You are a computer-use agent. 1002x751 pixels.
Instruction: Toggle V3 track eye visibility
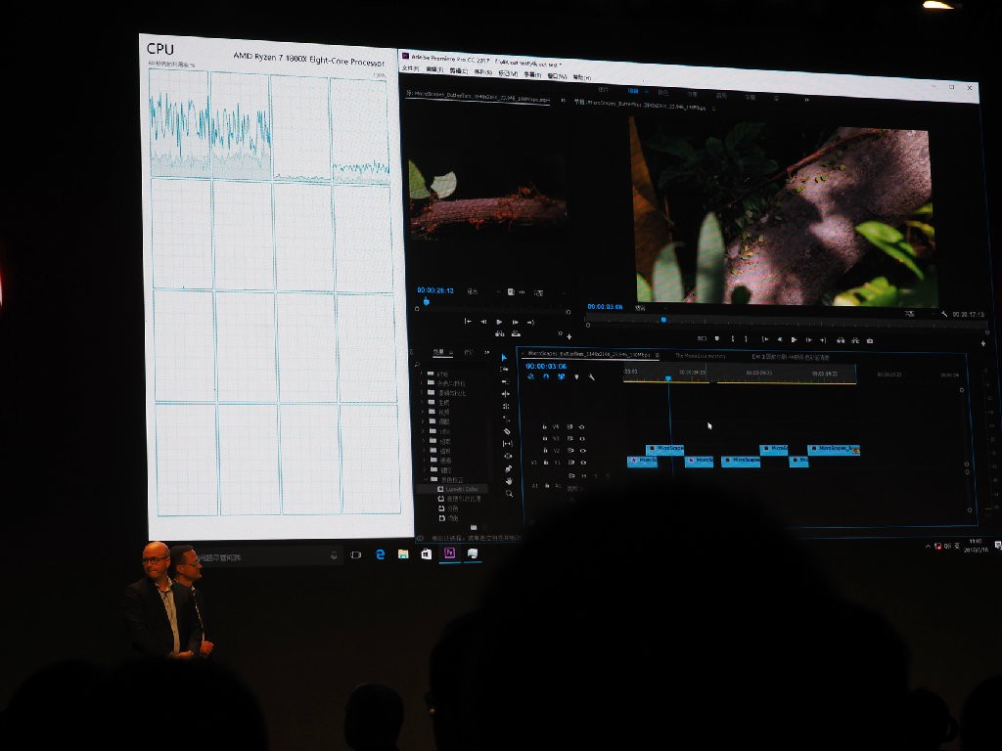[x=582, y=439]
